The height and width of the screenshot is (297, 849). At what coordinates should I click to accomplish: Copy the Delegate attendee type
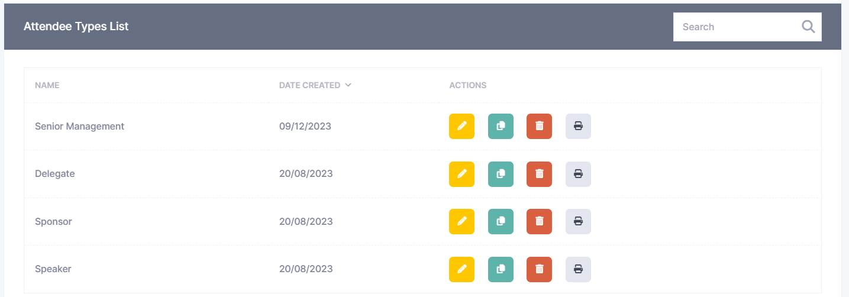click(x=501, y=174)
